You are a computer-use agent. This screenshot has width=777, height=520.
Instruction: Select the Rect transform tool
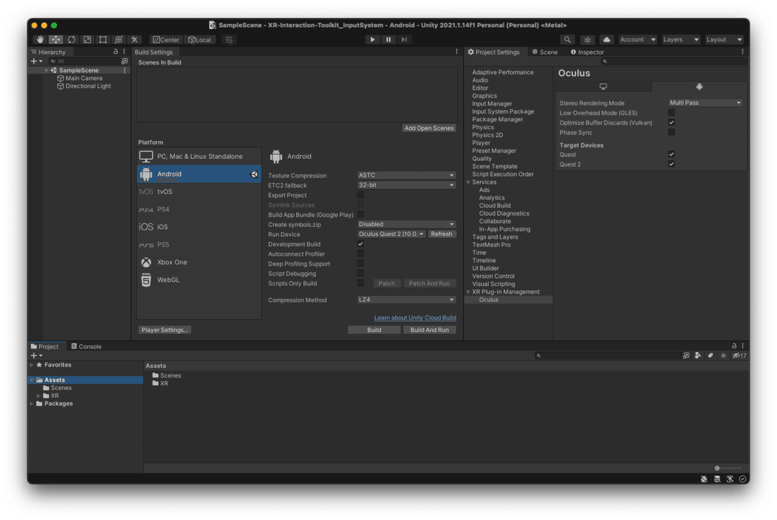coord(102,39)
